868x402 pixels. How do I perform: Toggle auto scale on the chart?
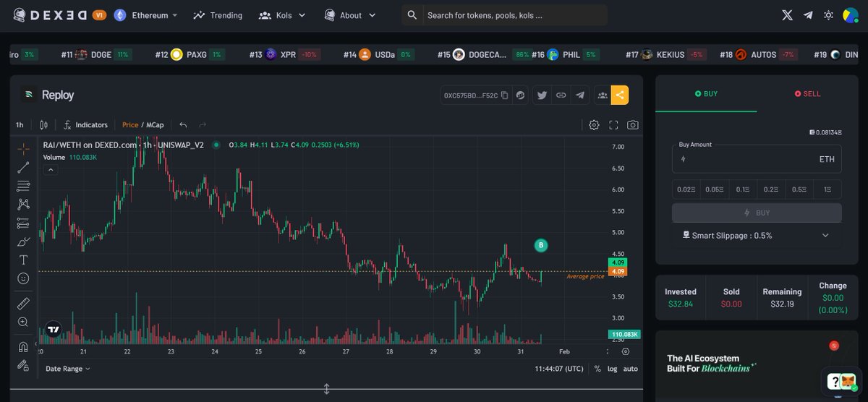(x=631, y=369)
